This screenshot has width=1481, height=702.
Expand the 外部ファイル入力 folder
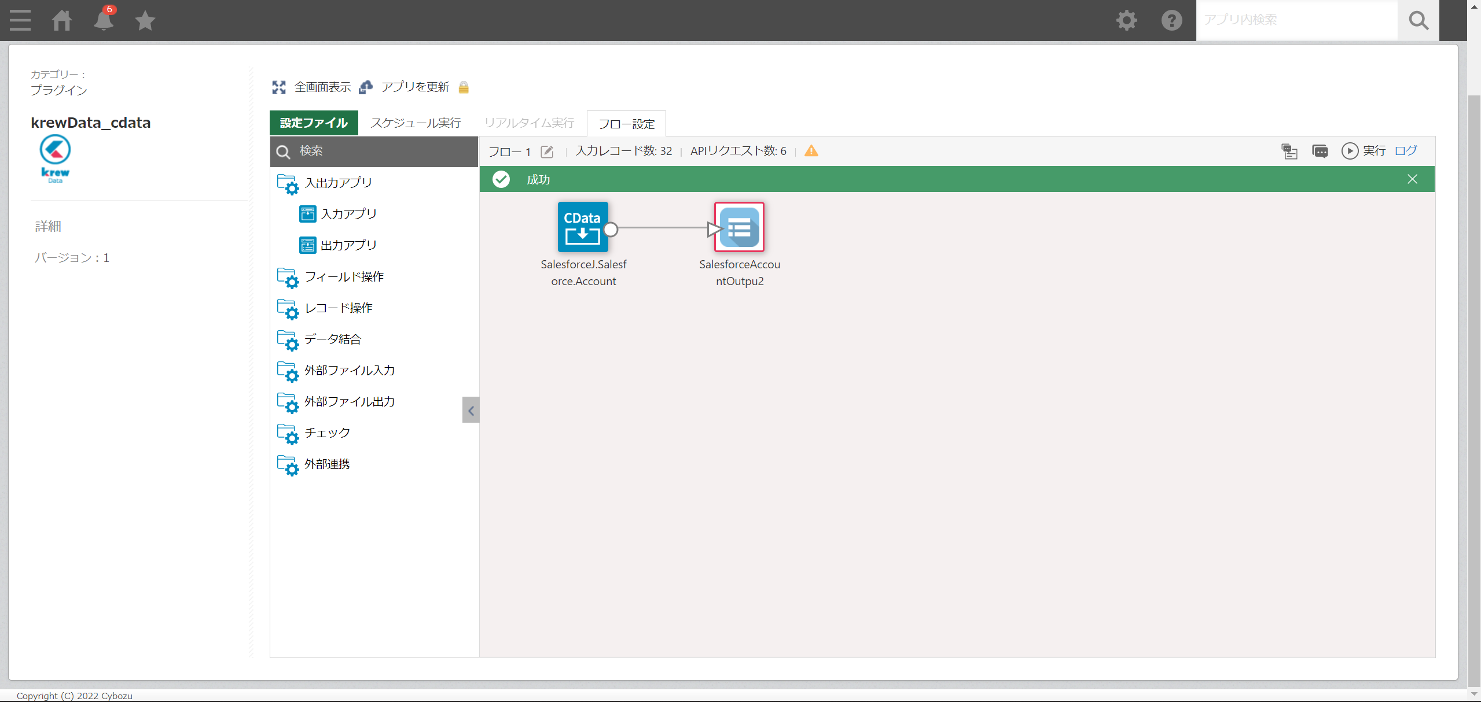point(336,370)
